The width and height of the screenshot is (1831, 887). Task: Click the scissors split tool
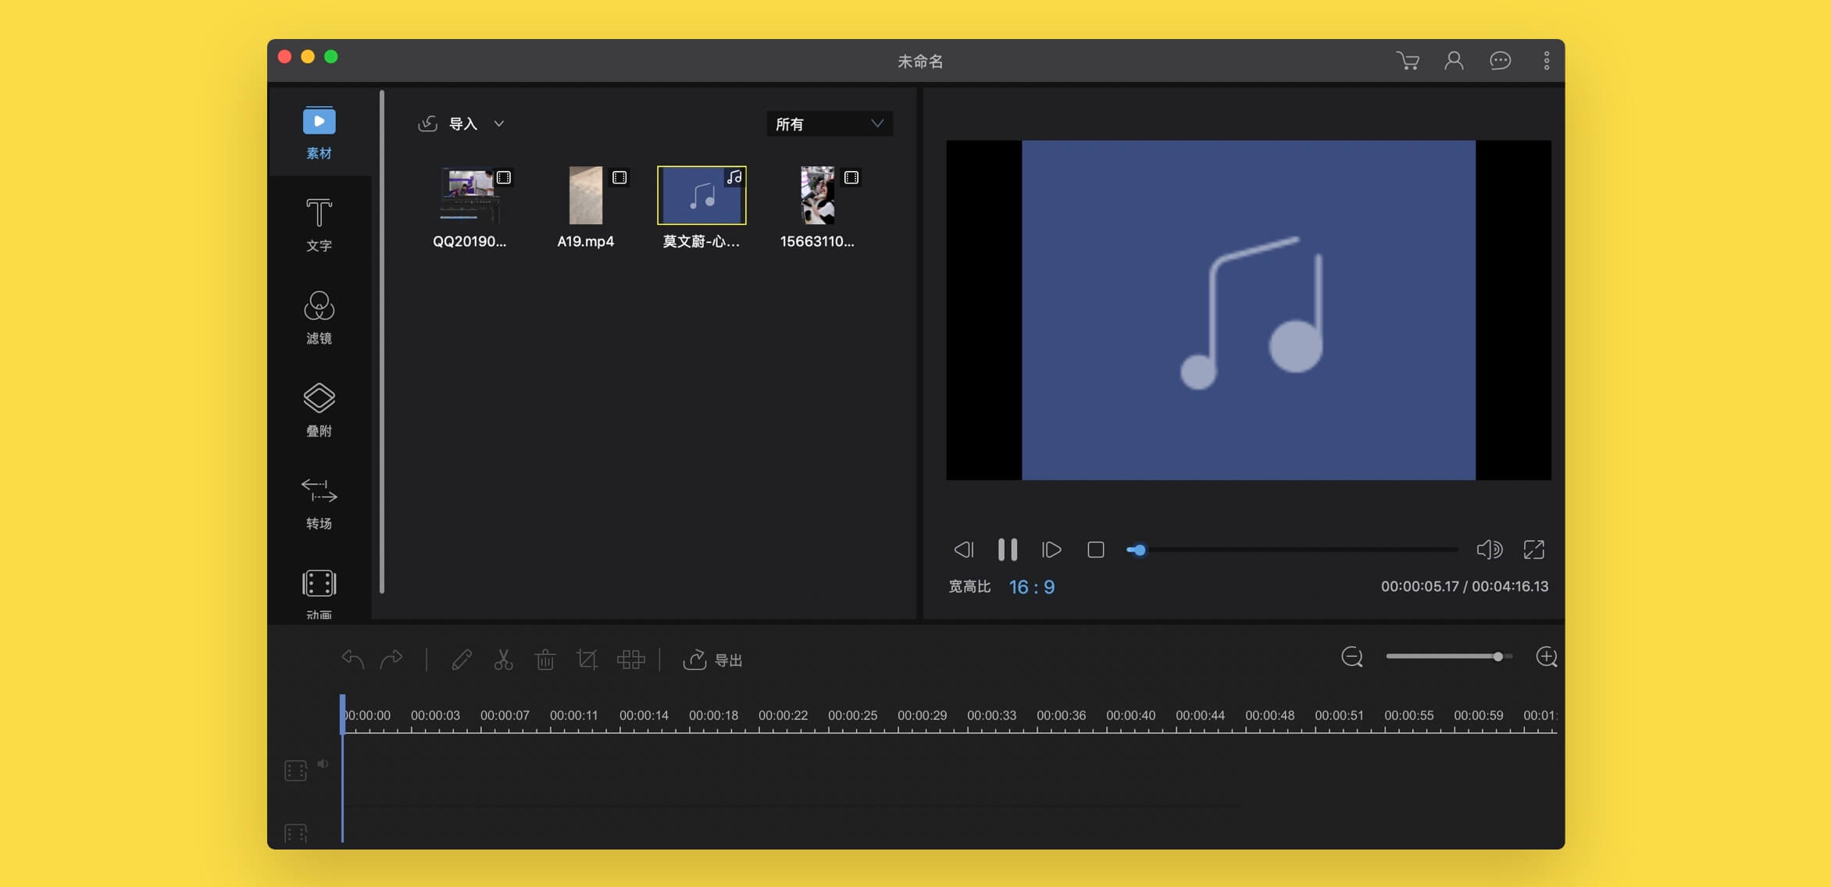click(x=503, y=660)
